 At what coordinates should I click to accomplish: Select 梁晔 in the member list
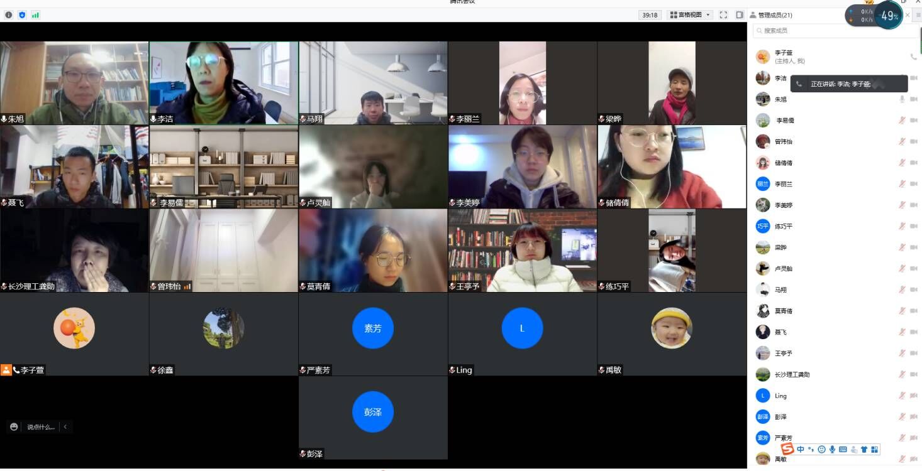pyautogui.click(x=780, y=247)
